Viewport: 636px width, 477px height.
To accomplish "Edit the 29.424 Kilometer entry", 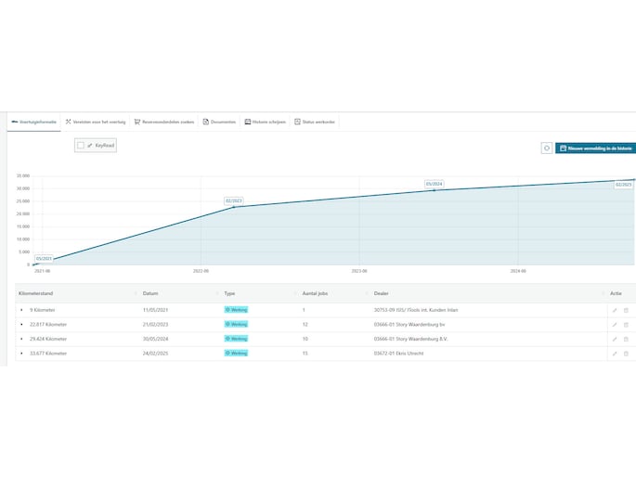I will pos(614,339).
